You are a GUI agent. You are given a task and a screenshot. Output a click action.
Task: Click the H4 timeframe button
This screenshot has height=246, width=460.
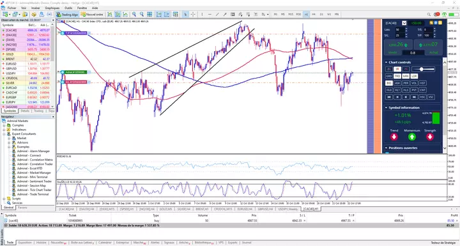tap(314, 14)
